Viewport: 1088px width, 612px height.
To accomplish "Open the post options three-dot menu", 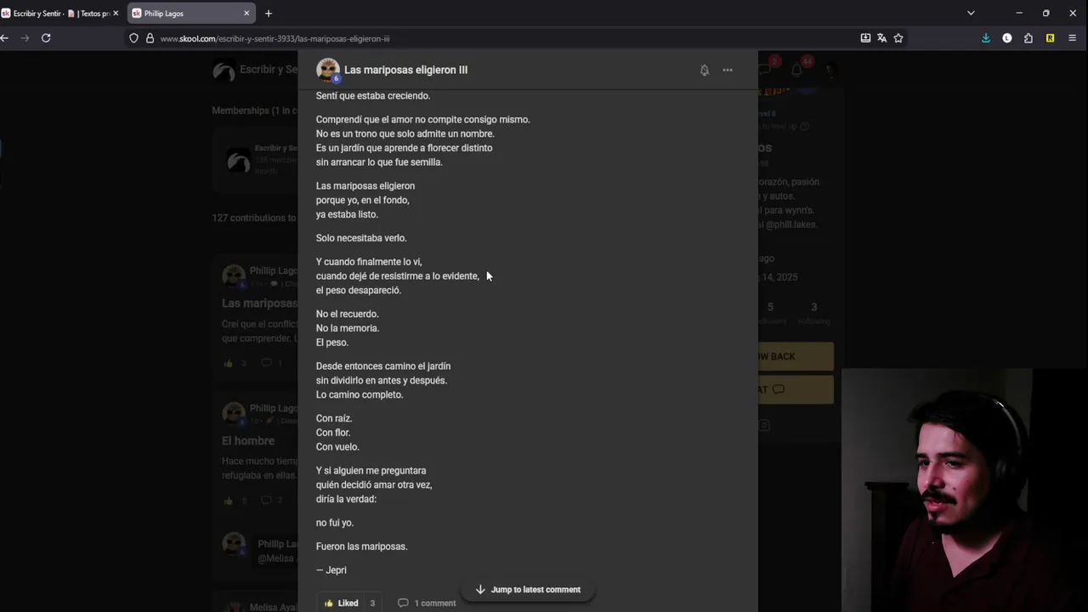I will pos(728,71).
